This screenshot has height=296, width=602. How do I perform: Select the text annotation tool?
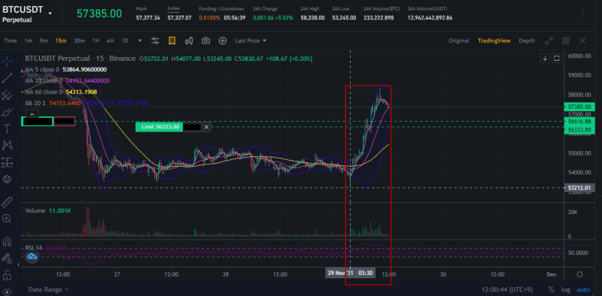point(7,128)
